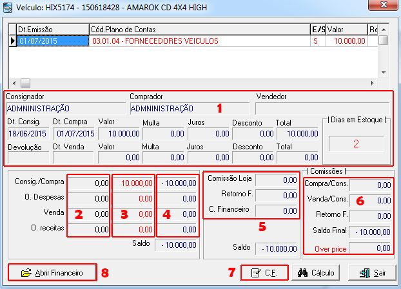Click the red Consig./Compra value 10.000,00
This screenshot has height=289, width=401.
tap(133, 183)
